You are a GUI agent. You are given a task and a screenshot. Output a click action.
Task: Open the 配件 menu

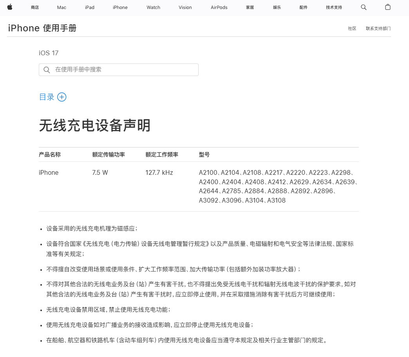click(303, 7)
